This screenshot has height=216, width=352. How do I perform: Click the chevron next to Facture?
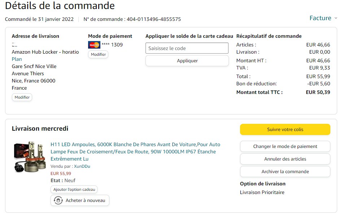click(336, 18)
